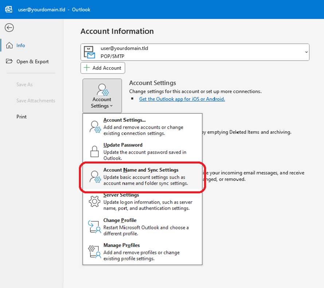Viewport: 324px width, 288px height.
Task: Click the description 'Add and remove profiles or change'
Action: 141,252
